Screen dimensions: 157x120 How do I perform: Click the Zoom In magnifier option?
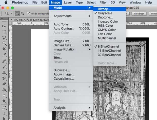(17, 13)
